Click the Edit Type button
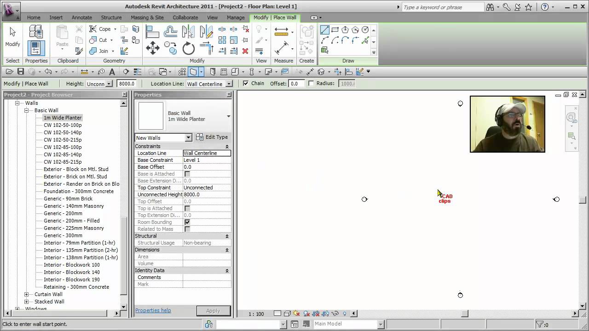 pyautogui.click(x=212, y=137)
